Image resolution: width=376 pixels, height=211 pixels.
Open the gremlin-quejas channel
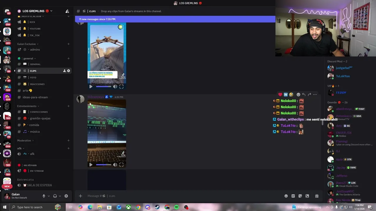tap(44, 118)
